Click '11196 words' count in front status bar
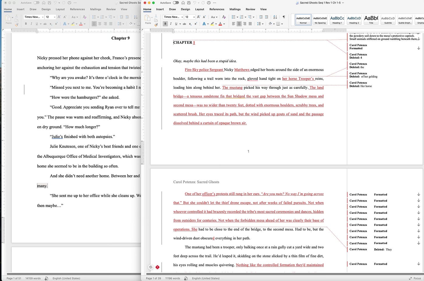Viewport: 424px width, 281px height. 172,278
